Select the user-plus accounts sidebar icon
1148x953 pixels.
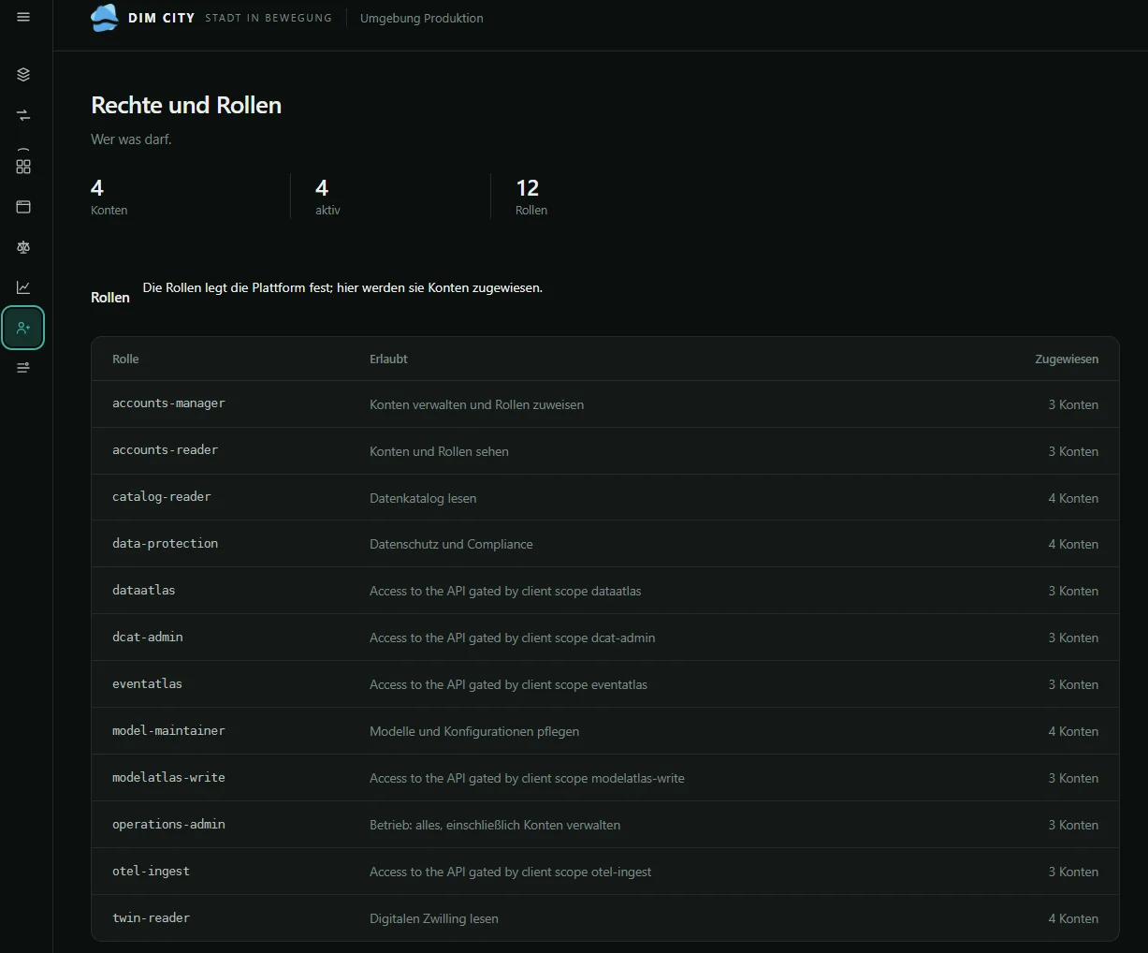point(23,328)
